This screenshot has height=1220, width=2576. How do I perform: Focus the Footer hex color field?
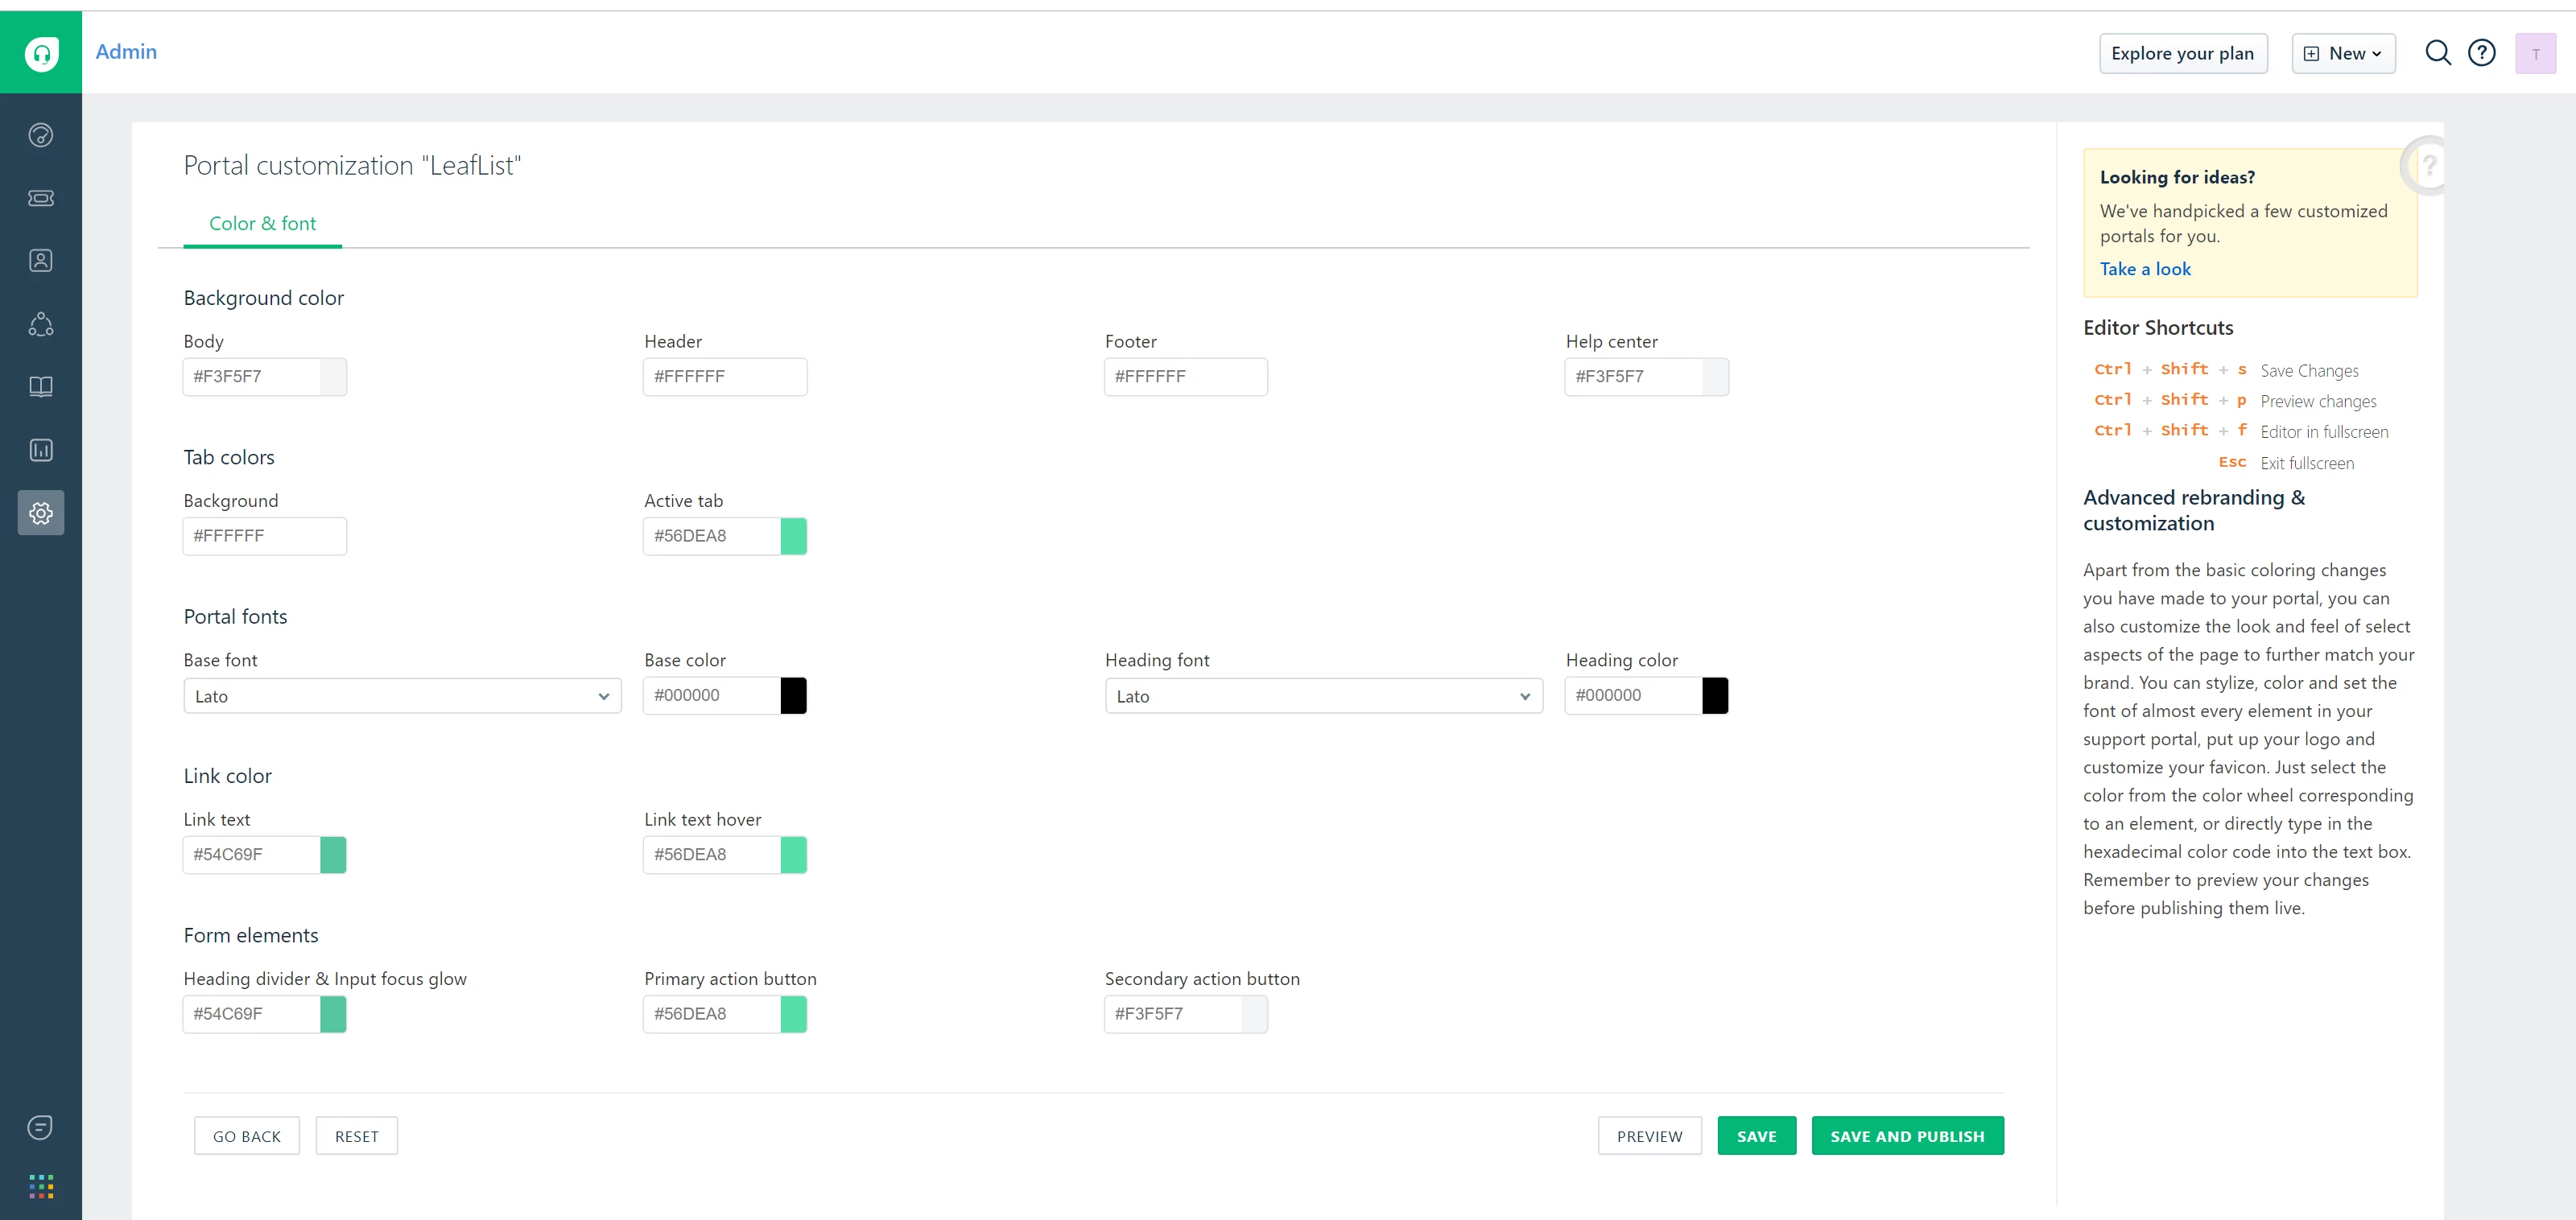pos(1186,377)
